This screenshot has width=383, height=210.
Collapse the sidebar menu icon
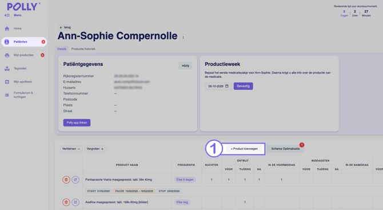coord(7,15)
